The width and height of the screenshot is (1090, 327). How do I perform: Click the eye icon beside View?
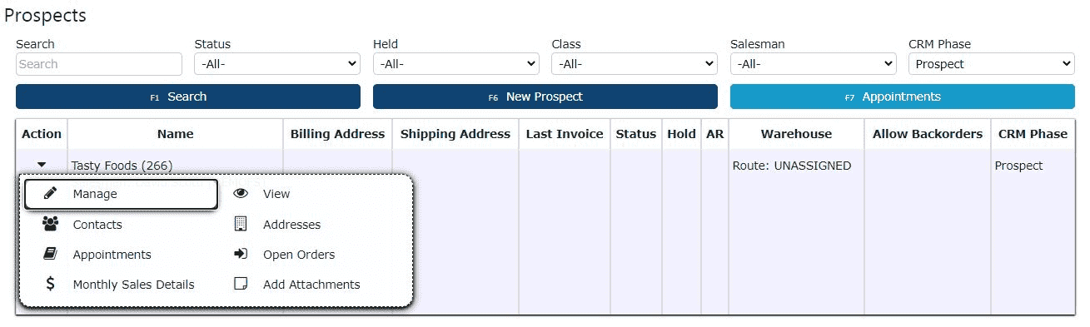pyautogui.click(x=241, y=194)
